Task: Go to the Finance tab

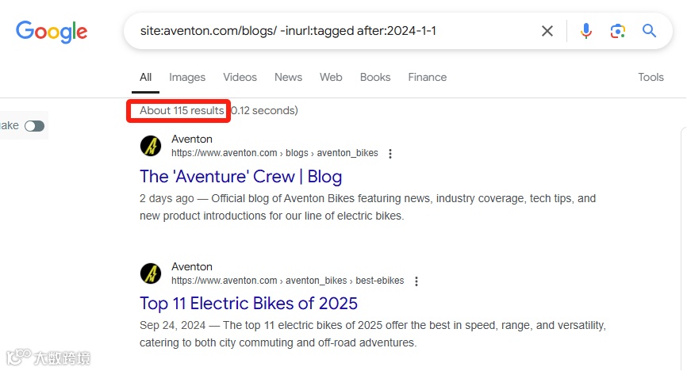Action: tap(427, 78)
